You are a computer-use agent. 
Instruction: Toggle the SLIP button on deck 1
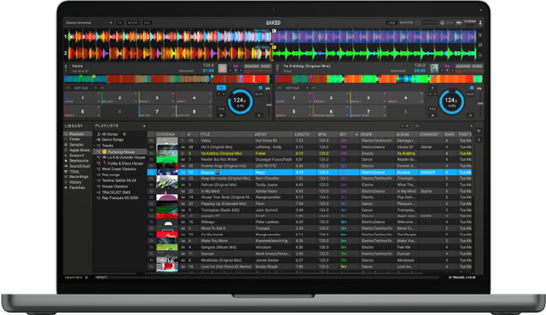[259, 94]
